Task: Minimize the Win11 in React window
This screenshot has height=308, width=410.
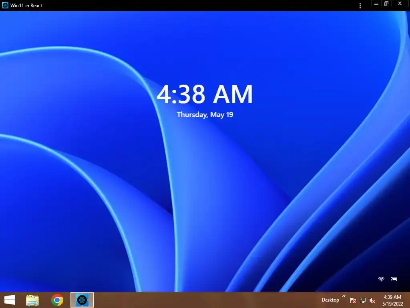Action: click(376, 4)
